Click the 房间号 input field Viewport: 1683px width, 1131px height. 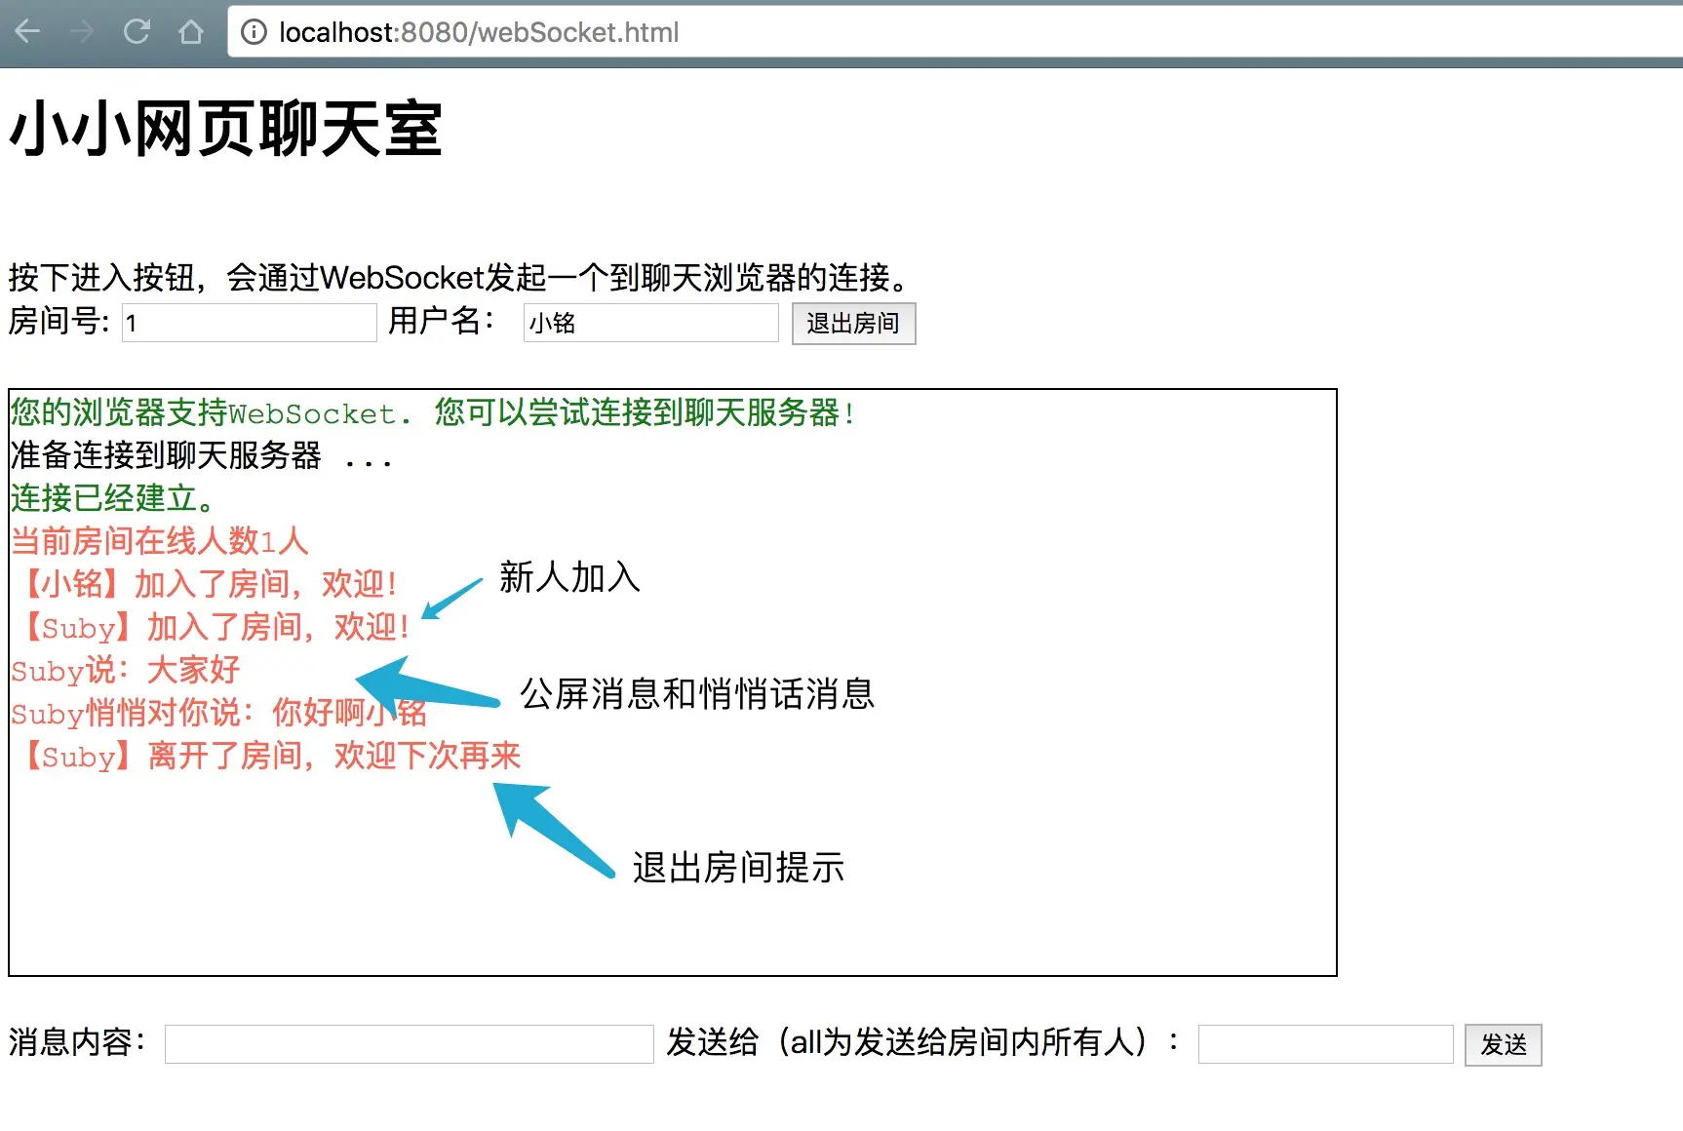pyautogui.click(x=249, y=323)
